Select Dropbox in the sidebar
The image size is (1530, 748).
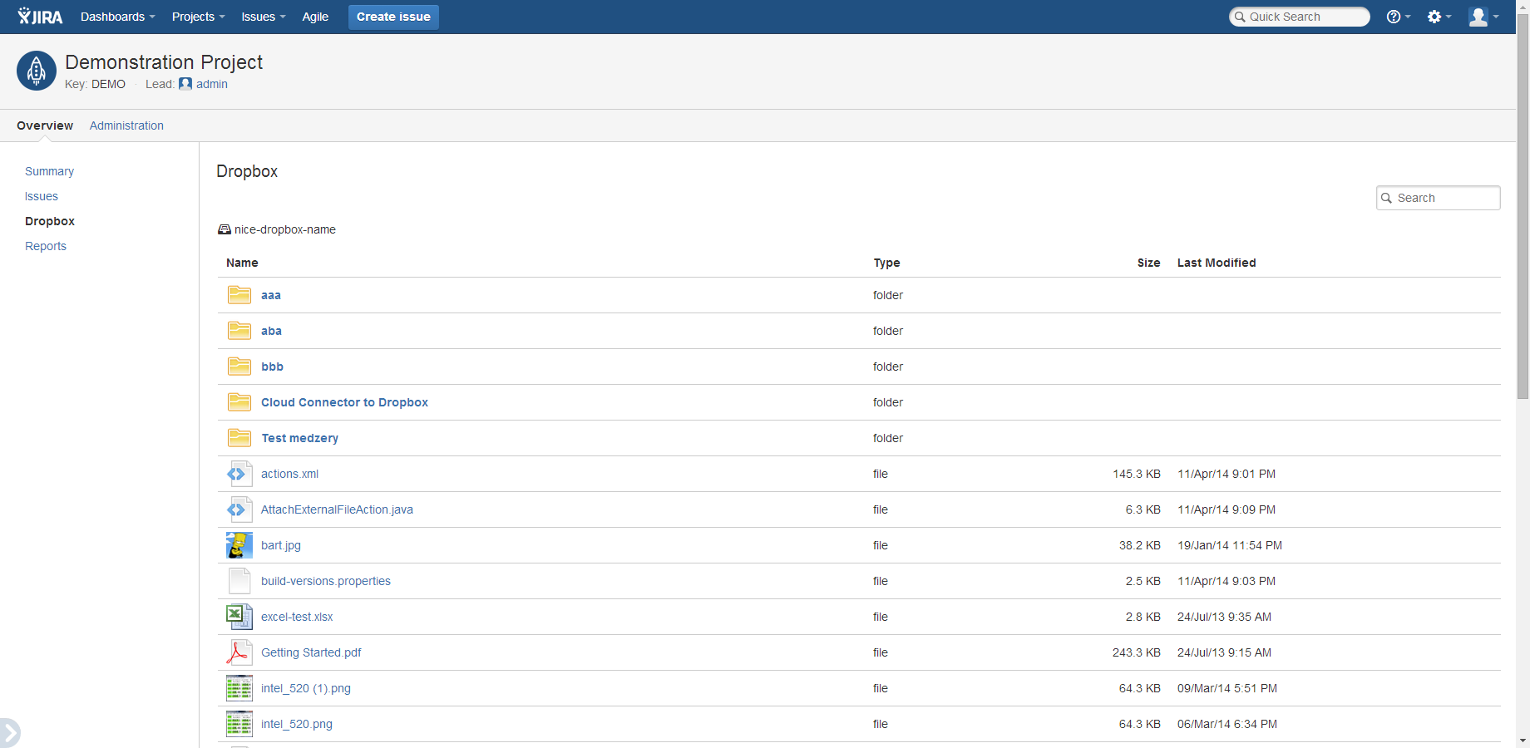pos(50,221)
